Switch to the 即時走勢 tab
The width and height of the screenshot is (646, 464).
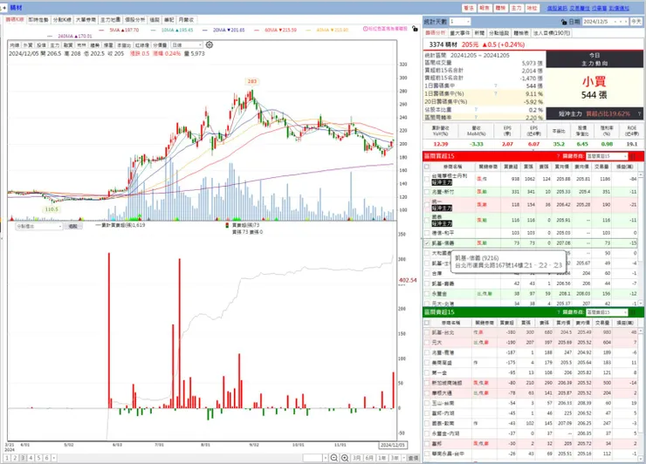[x=38, y=20]
